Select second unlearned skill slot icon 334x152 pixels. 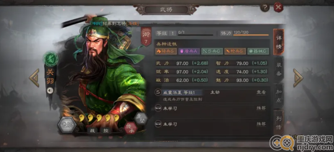click(158, 124)
